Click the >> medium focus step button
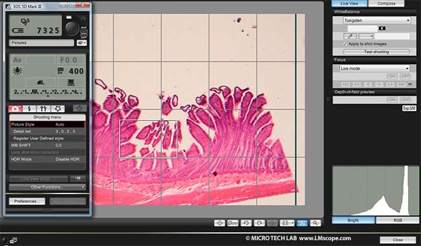Image resolution: width=421 pixels, height=246 pixels. (x=390, y=85)
